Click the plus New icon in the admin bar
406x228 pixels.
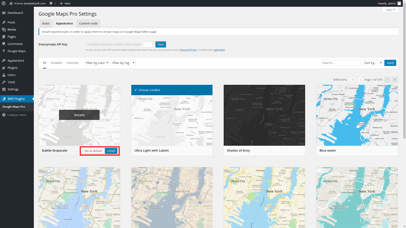coord(61,3)
